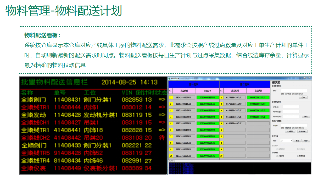Select queue cell 0304188455TUX

(183, 97)
